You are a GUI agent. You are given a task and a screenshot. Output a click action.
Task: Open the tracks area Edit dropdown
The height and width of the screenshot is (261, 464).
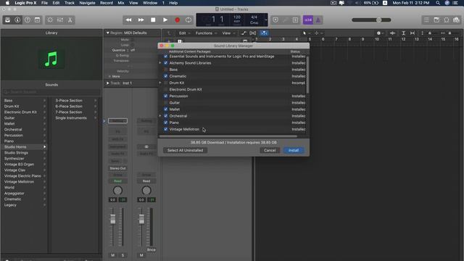click(x=184, y=33)
